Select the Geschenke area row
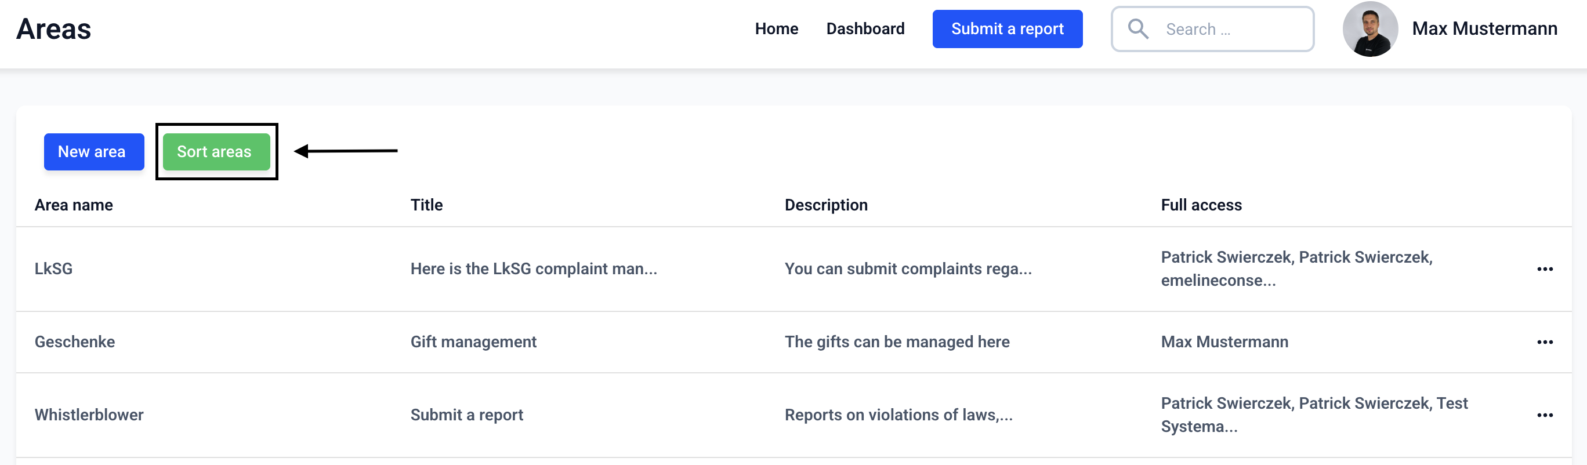 pyautogui.click(x=75, y=343)
